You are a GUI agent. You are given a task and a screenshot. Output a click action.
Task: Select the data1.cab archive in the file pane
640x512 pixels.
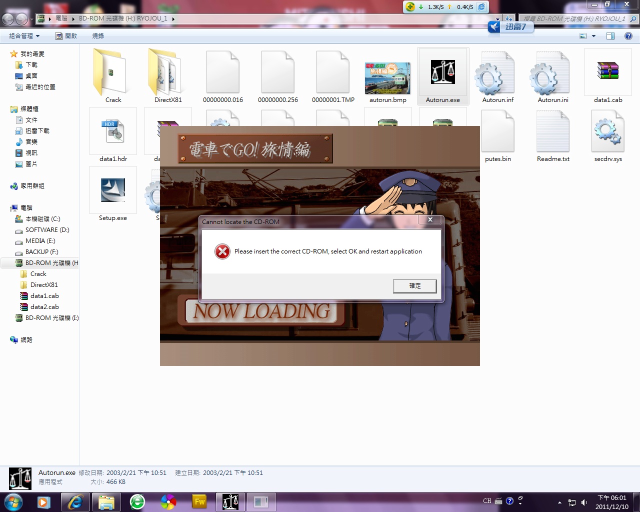click(x=608, y=76)
